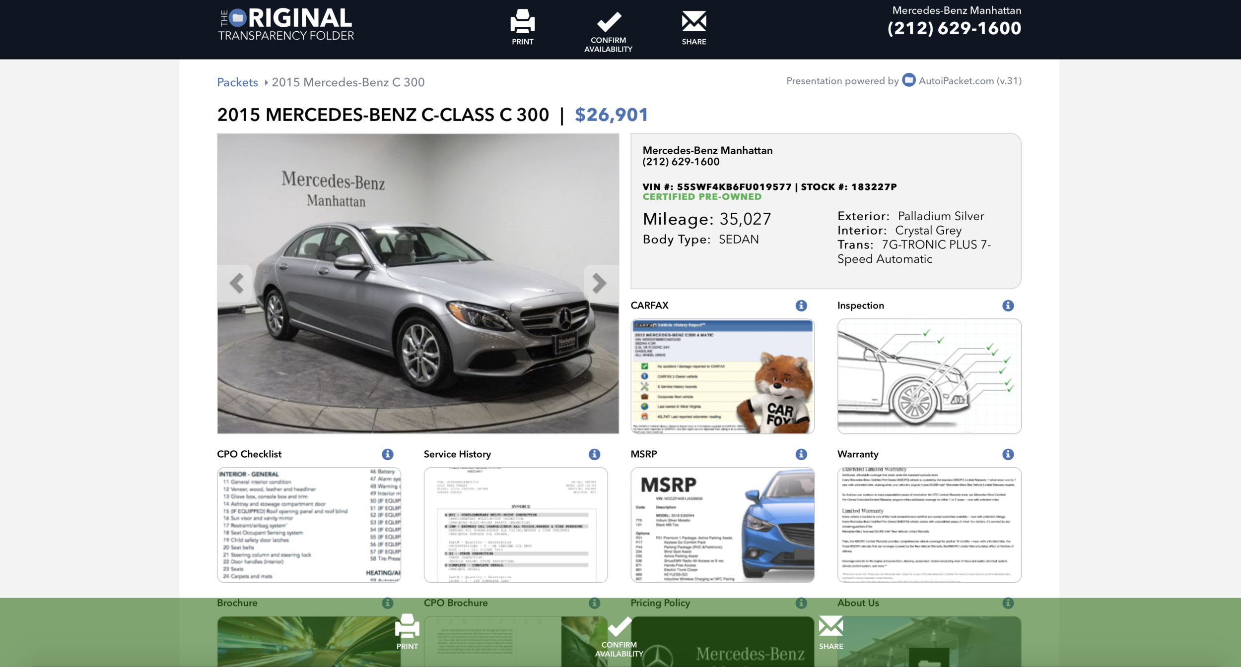Open the About Us thumbnail
The height and width of the screenshot is (667, 1241).
pyautogui.click(x=929, y=641)
